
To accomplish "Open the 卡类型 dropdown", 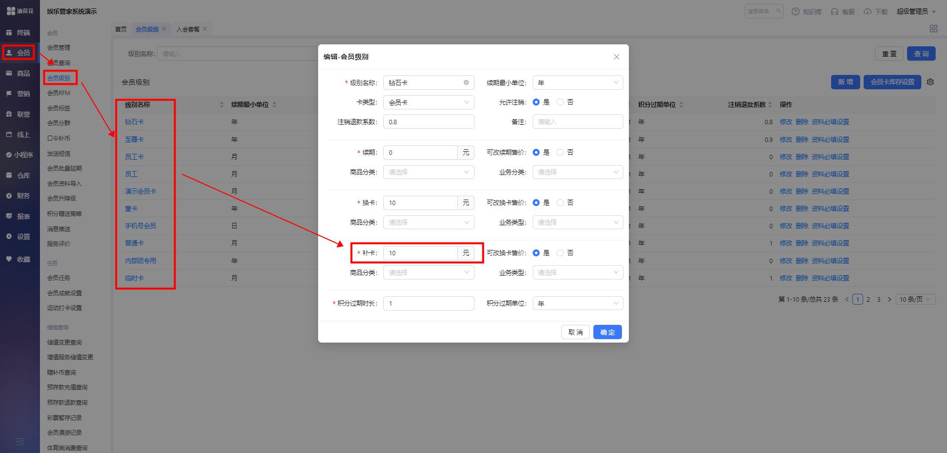I will 429,102.
